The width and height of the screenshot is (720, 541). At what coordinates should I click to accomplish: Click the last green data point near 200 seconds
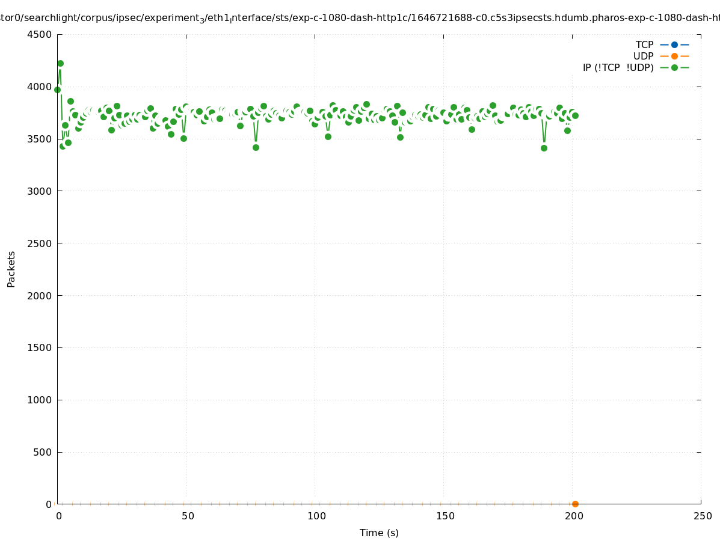[x=575, y=115]
